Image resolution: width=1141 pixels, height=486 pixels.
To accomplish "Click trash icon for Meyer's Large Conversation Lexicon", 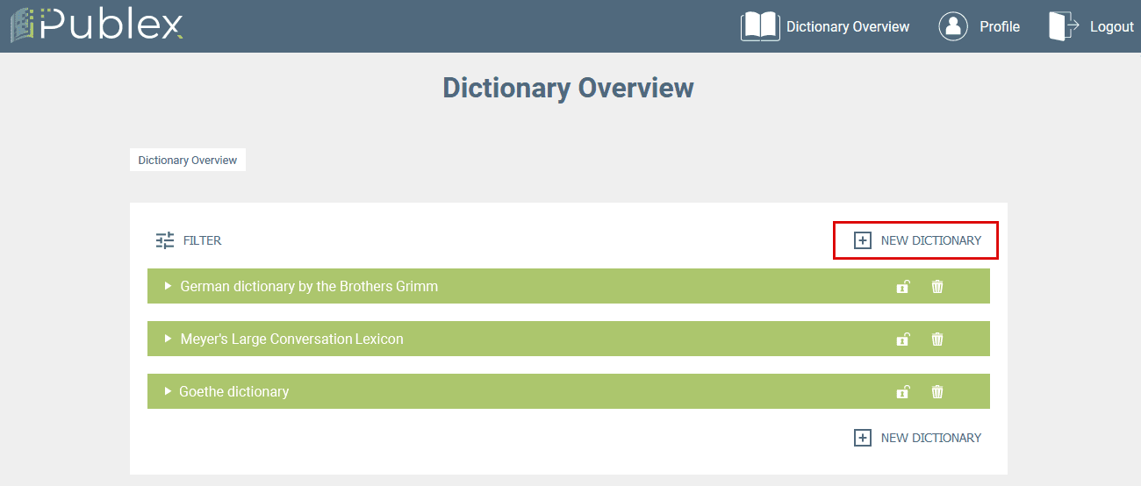I will 937,339.
